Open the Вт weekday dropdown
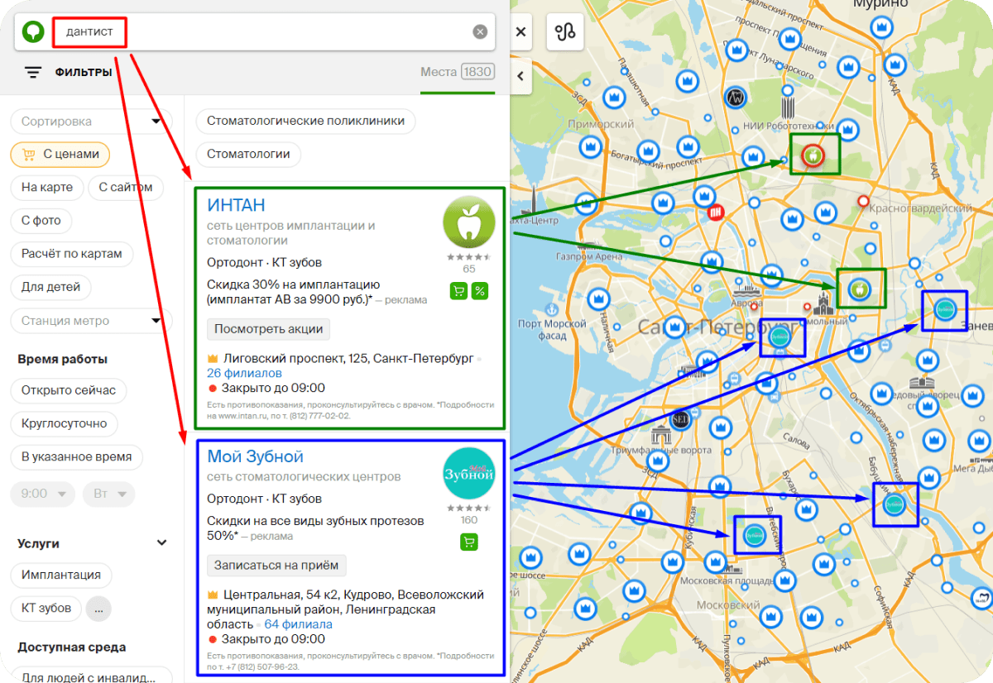993x683 pixels. 108,494
